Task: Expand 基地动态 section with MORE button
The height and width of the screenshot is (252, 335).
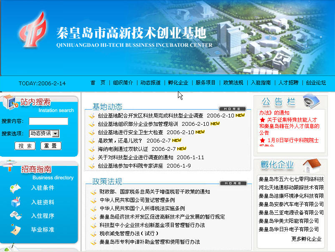Action: [x=230, y=109]
